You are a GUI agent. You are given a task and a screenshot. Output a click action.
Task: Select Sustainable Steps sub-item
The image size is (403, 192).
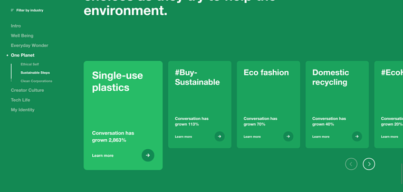pos(35,73)
